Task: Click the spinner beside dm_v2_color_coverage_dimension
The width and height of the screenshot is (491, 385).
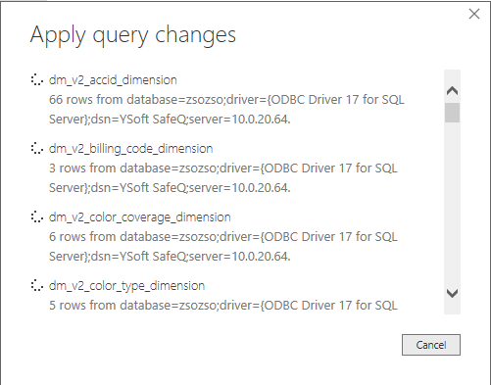Action: click(37, 217)
